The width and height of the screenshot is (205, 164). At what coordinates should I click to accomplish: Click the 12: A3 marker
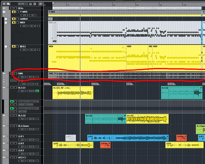click(x=171, y=84)
